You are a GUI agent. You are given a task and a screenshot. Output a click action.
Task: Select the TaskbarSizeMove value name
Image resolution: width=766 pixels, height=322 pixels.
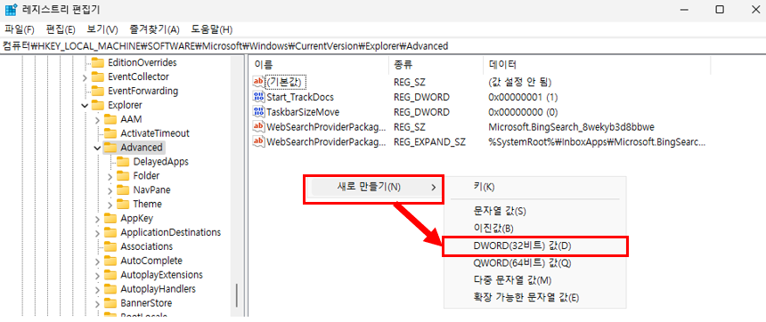click(303, 112)
